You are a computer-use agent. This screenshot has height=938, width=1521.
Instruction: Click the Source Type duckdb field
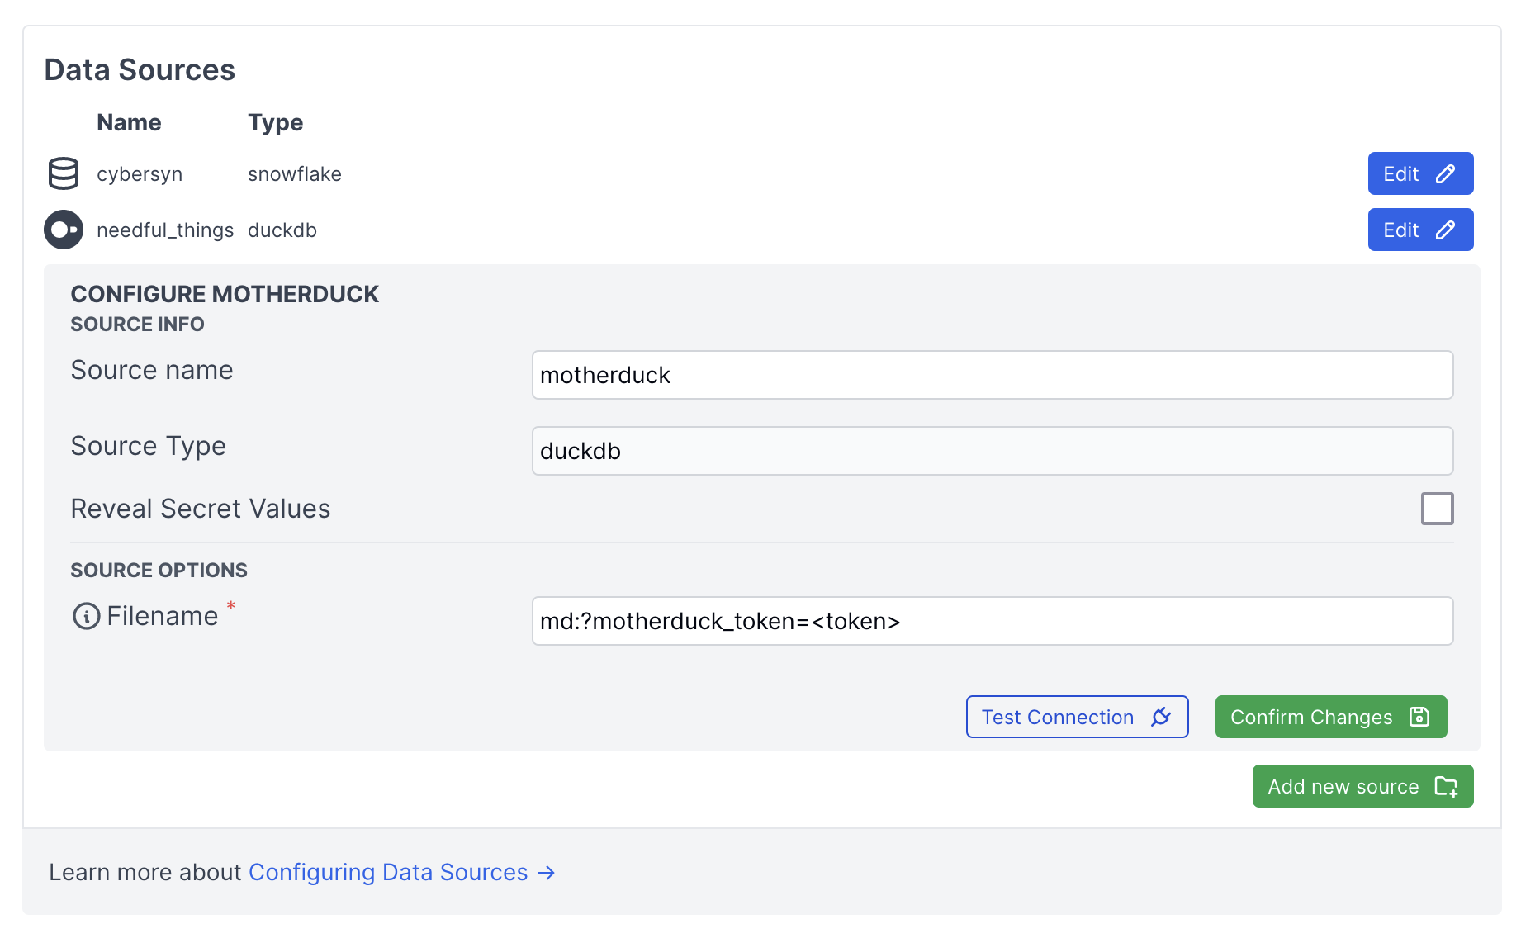(x=993, y=451)
